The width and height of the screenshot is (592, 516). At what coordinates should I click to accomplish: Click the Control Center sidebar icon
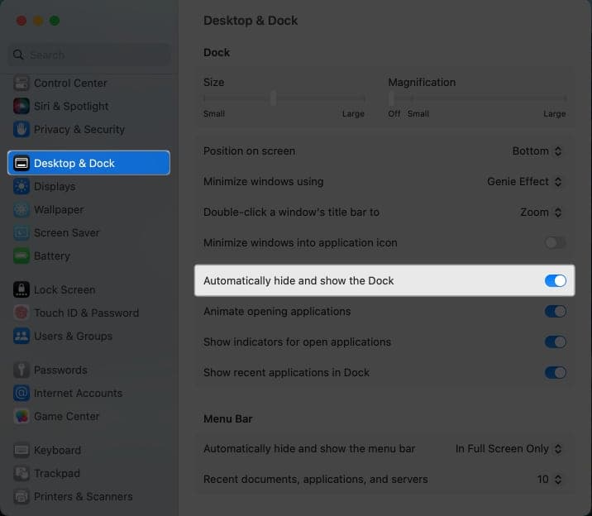[21, 83]
